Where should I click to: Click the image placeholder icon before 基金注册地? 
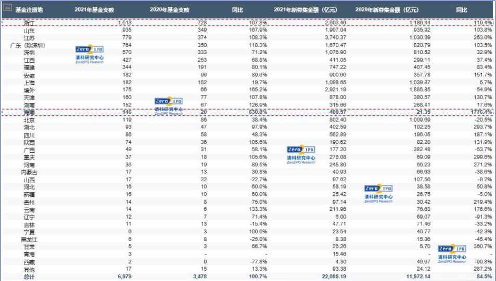8,7
